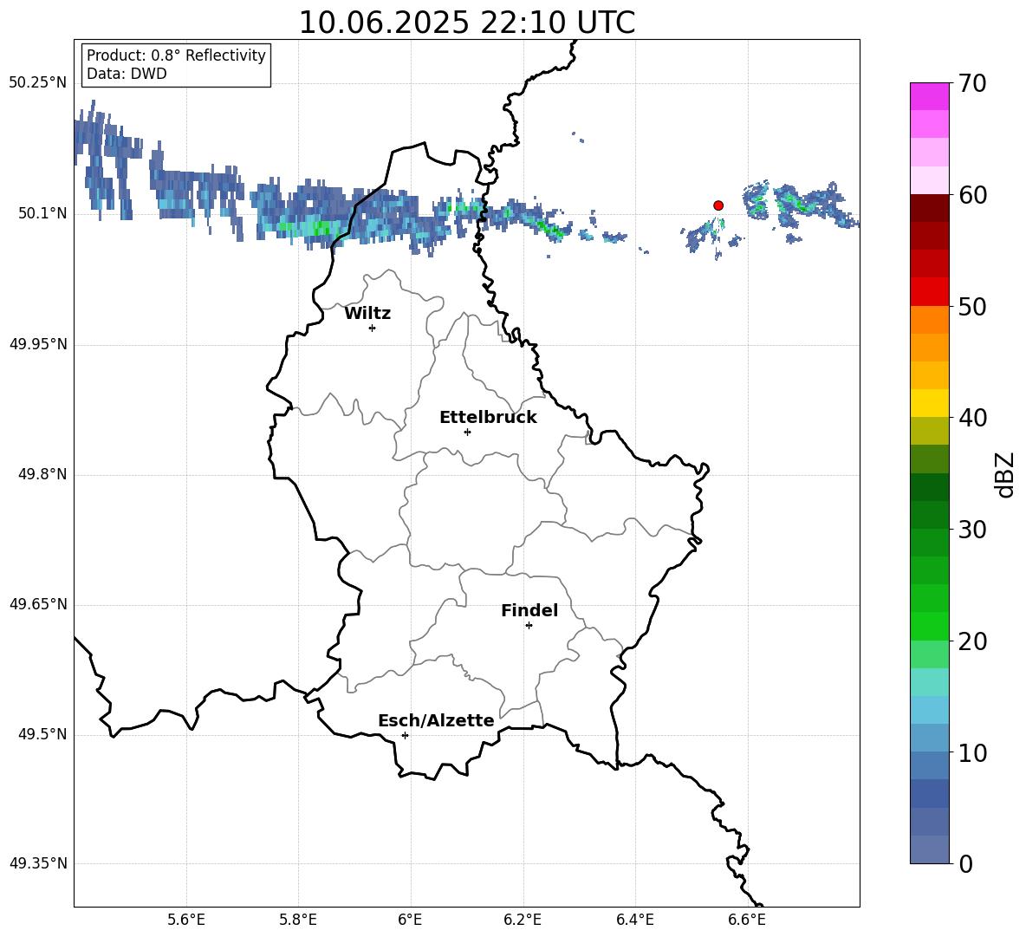Click the Findel station cross marker
This screenshot has width=1026, height=937.
tap(529, 626)
